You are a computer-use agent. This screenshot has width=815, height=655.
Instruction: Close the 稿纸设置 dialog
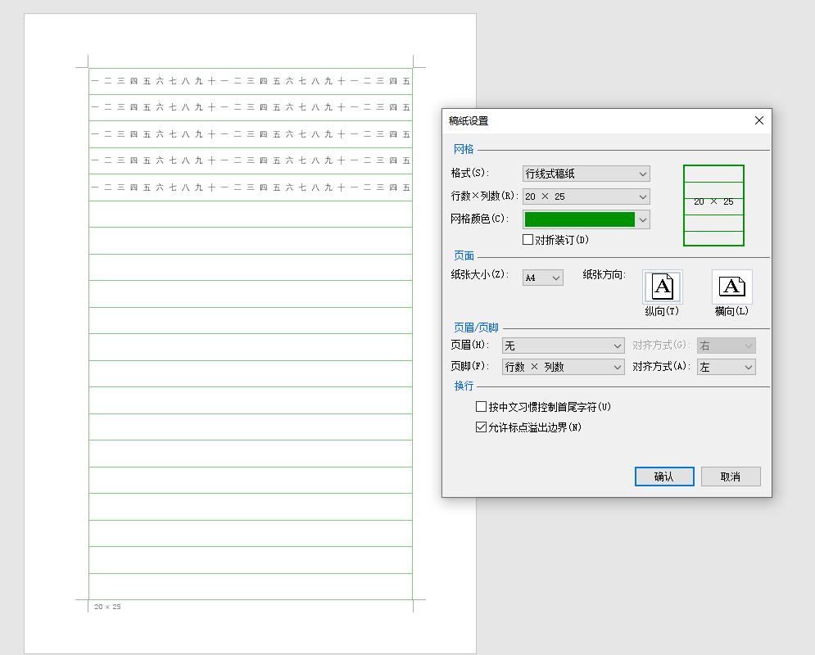(x=758, y=120)
